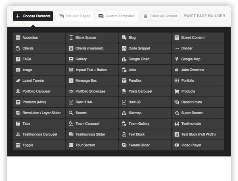Insert the Impact Text + Button element
238x181 pixels.
[x=92, y=70]
